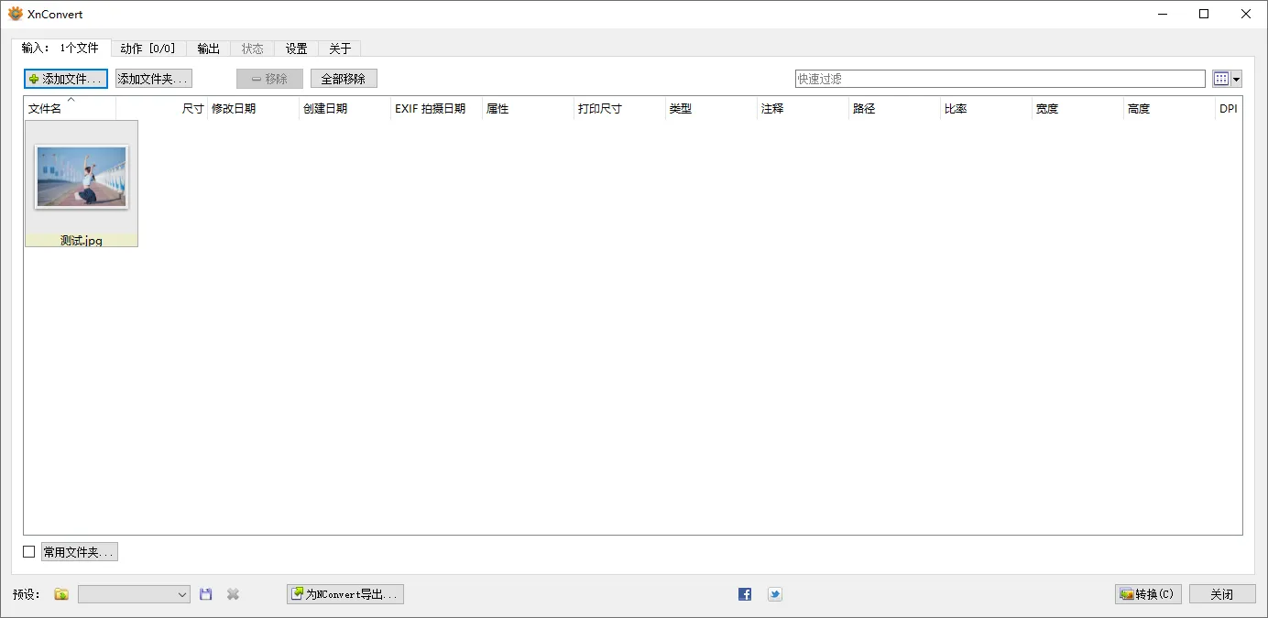
Task: Sort by DPI column header
Action: [x=1229, y=108]
